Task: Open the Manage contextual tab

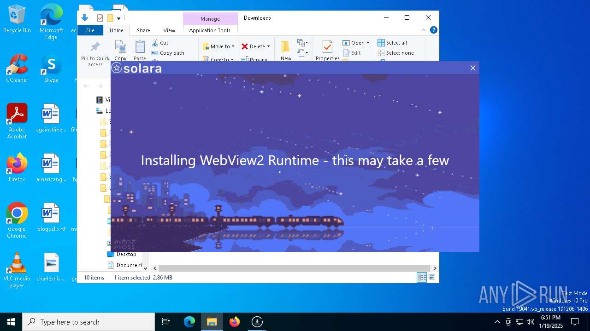Action: 210,19
